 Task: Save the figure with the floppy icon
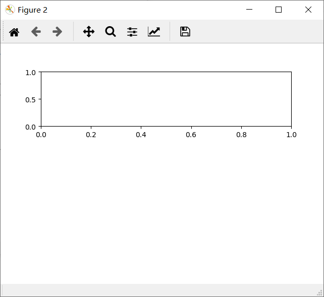point(185,32)
